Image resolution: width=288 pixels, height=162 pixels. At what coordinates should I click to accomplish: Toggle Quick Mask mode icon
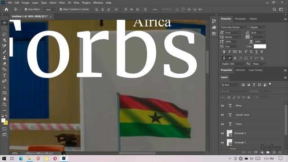pyautogui.click(x=4, y=129)
